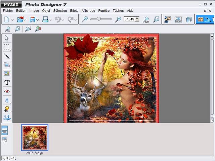The height and width of the screenshot is (161, 215).
Task: Open the 57.54% zoom level dropdown
Action: click(137, 19)
